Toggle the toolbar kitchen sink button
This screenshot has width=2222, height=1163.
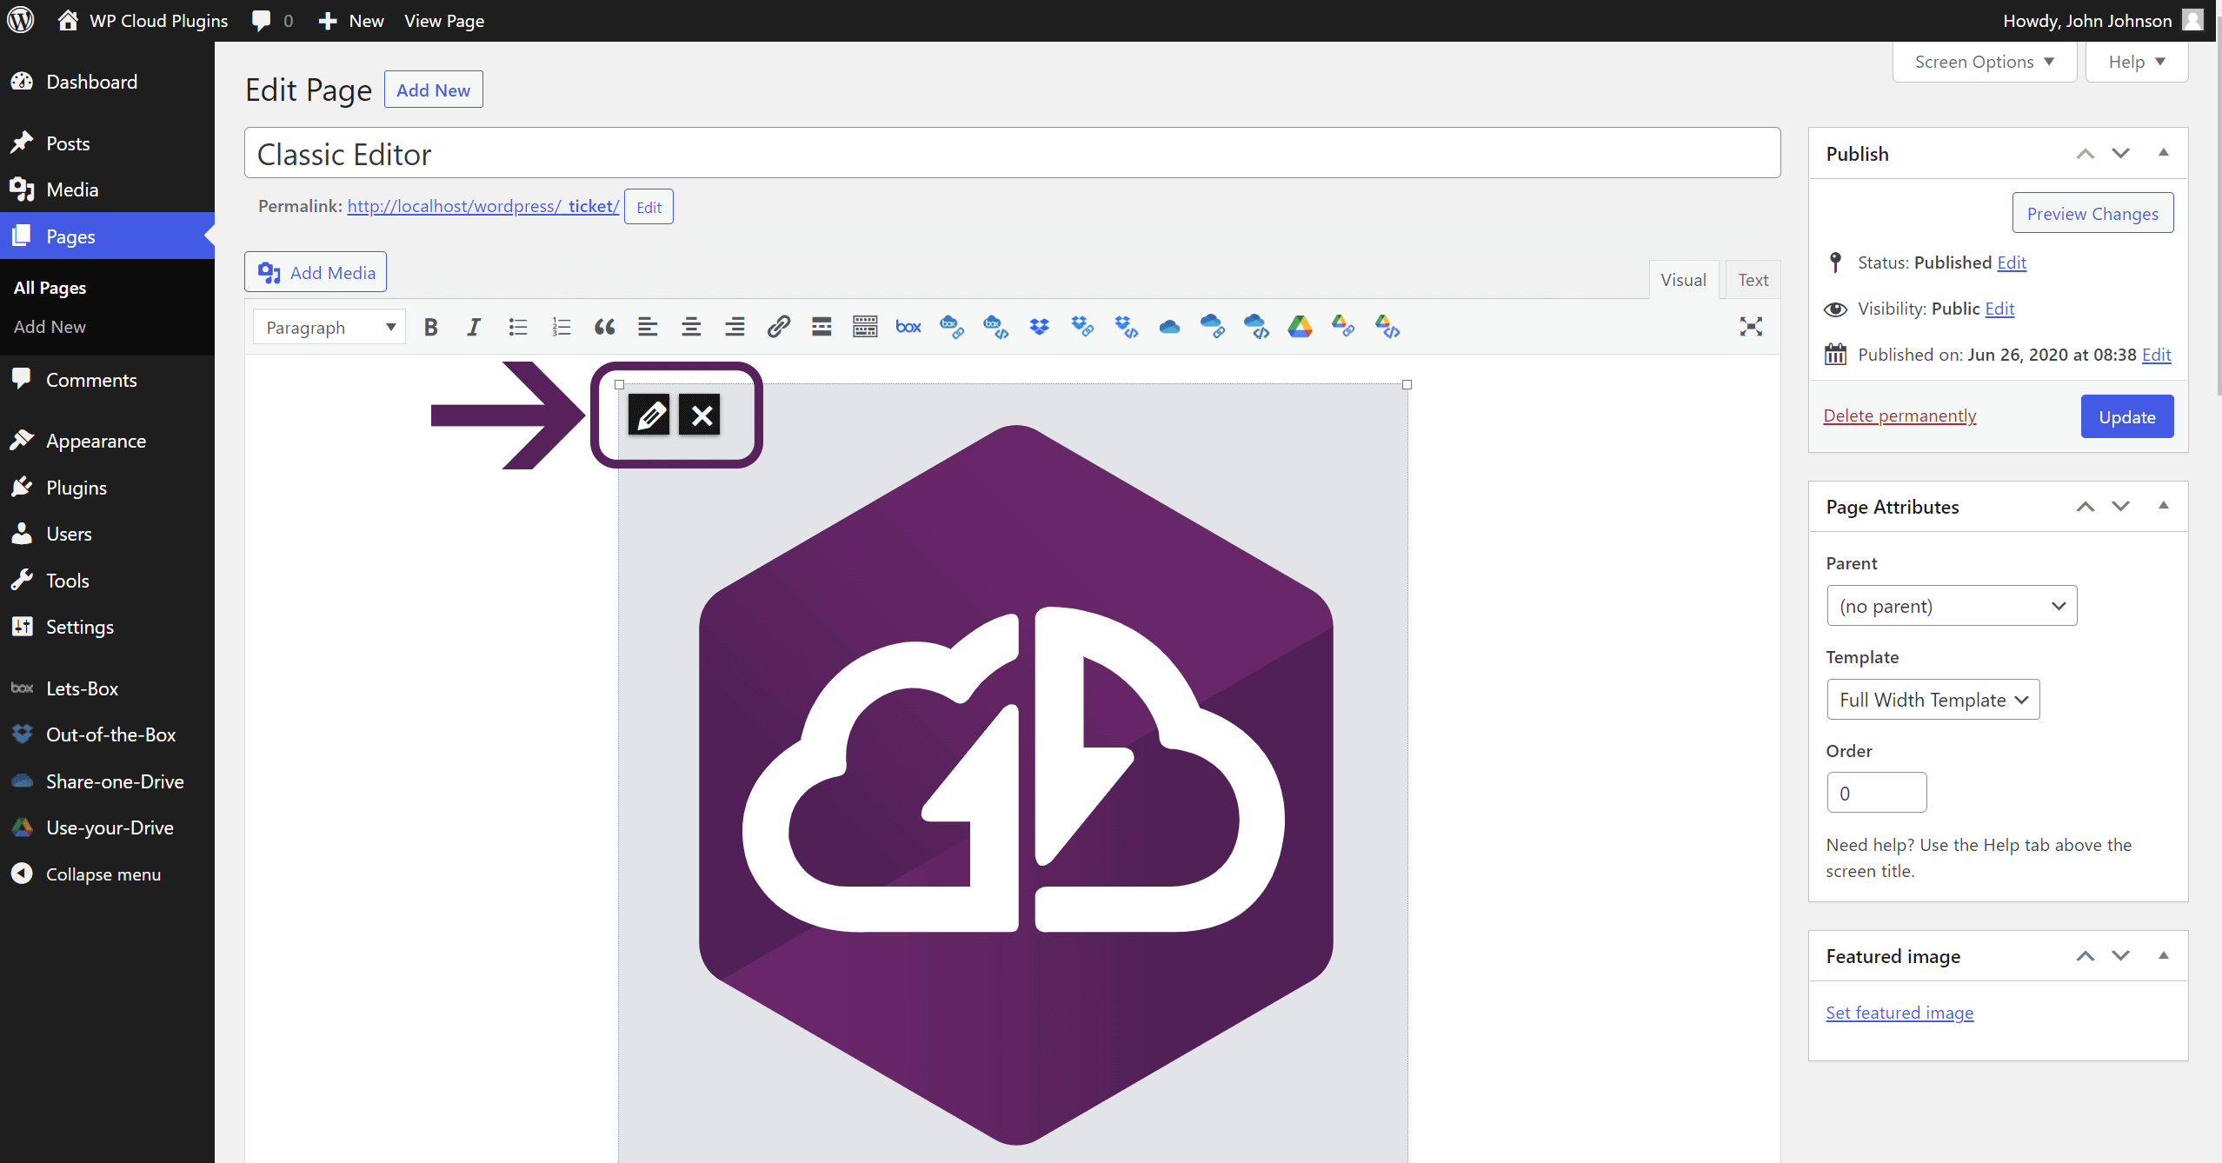[865, 327]
